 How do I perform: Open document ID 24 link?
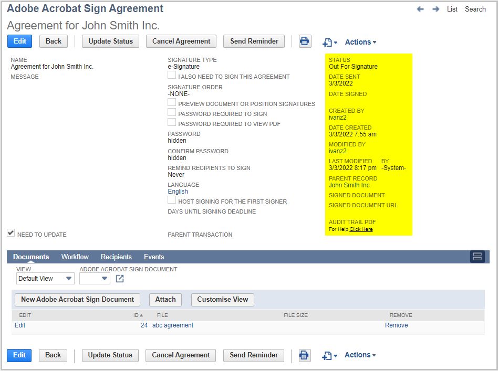click(144, 325)
